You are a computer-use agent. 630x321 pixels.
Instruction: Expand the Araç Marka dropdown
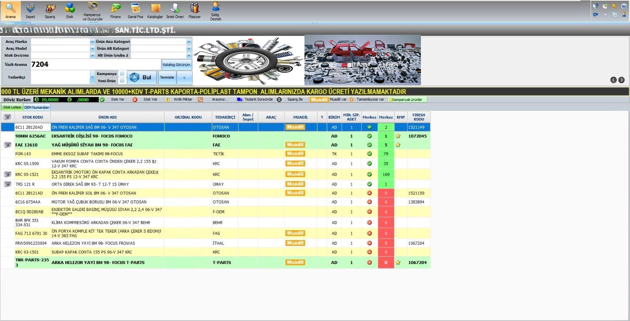coord(92,42)
